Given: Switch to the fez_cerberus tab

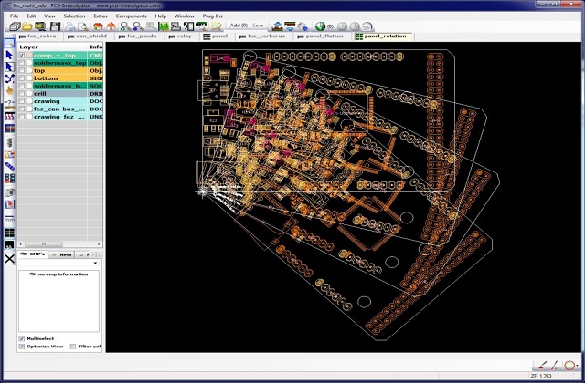Looking at the screenshot, I should click(264, 36).
